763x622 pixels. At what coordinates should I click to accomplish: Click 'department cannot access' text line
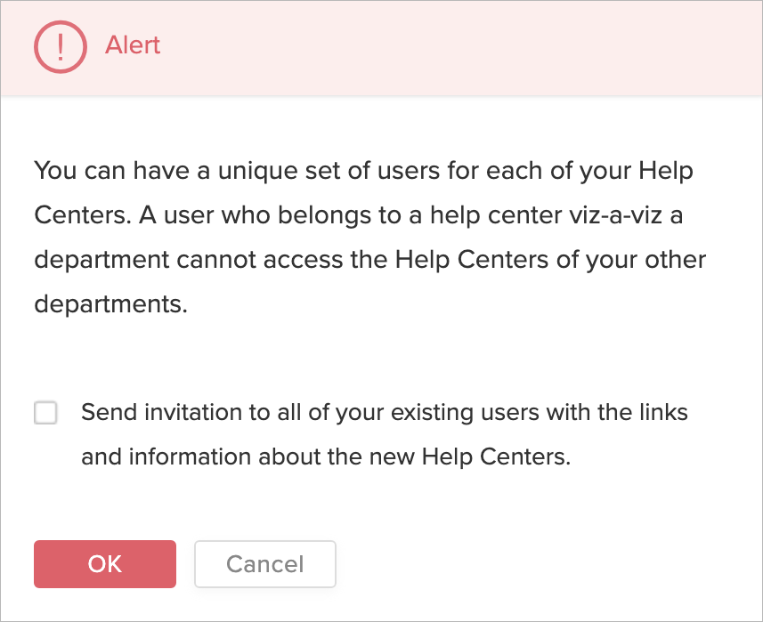coord(178,260)
